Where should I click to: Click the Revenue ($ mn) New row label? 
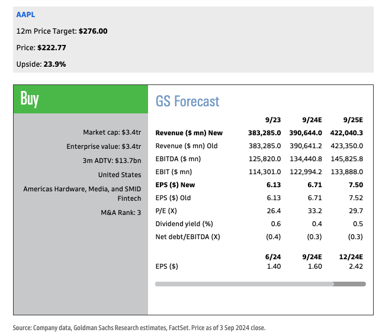pyautogui.click(x=188, y=133)
